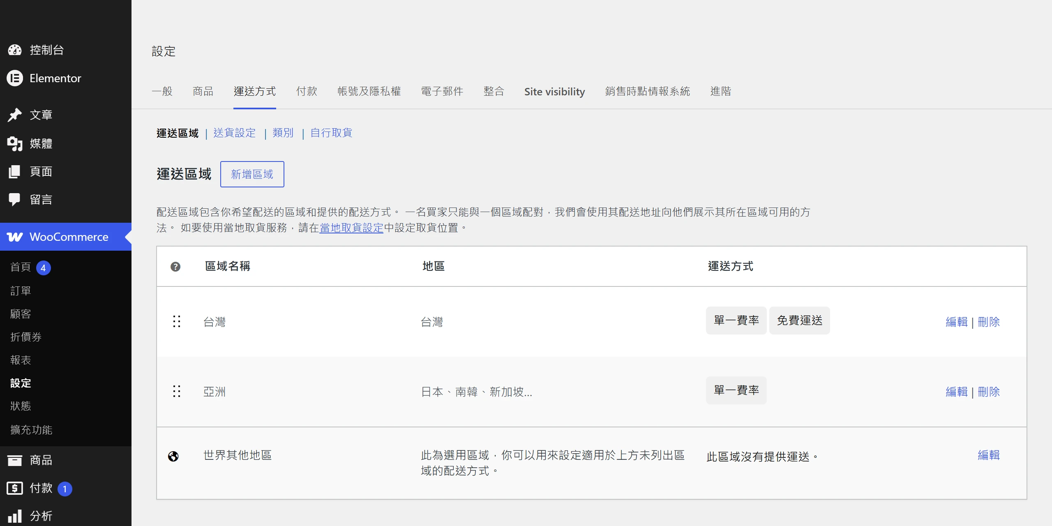
Task: Open the 類別 sub-section link
Action: click(x=283, y=133)
